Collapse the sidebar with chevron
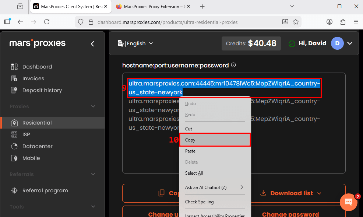Image resolution: width=363 pixels, height=217 pixels. click(92, 44)
